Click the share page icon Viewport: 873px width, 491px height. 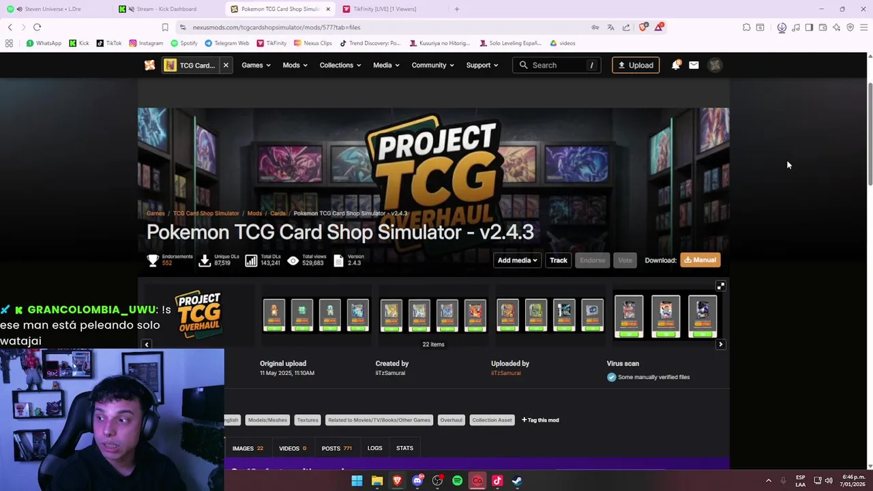(x=625, y=27)
